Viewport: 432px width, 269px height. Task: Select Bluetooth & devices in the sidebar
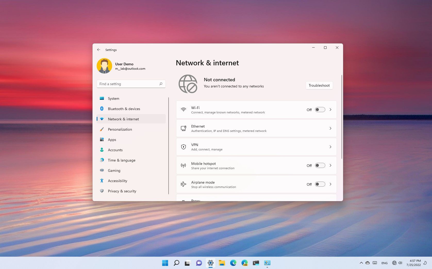124,109
